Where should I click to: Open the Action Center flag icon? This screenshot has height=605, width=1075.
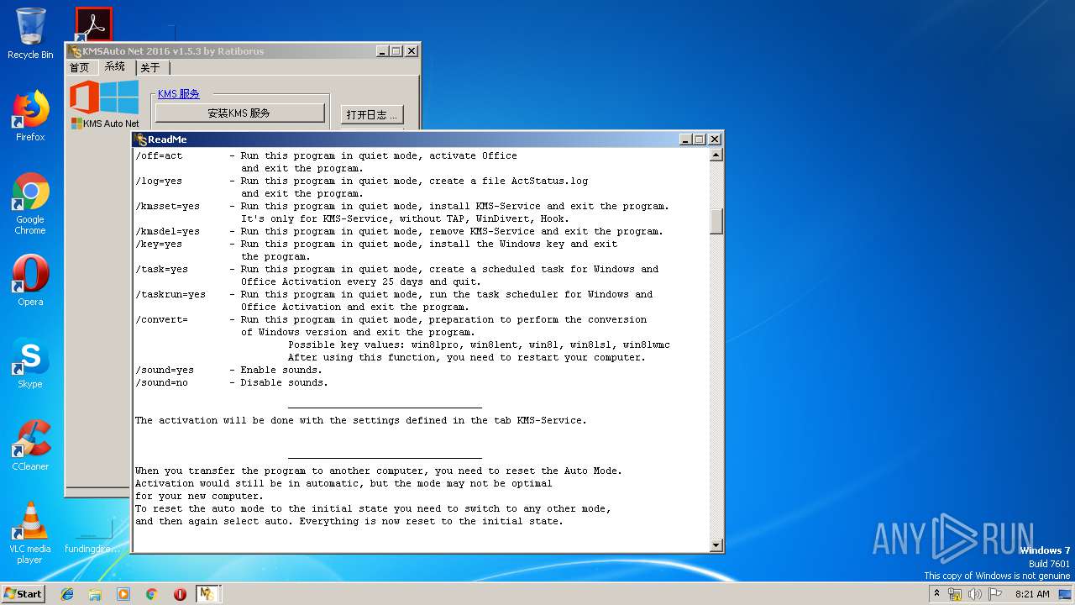[x=995, y=594]
